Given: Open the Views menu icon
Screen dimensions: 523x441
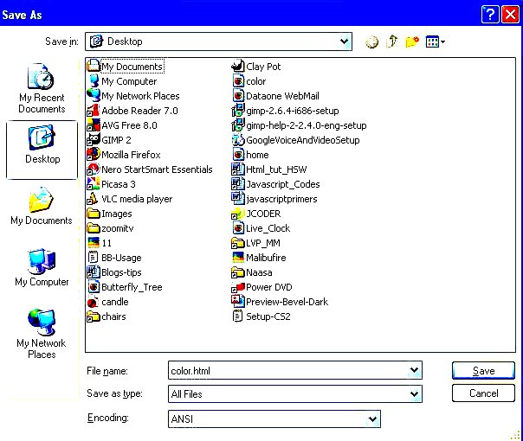Looking at the screenshot, I should [436, 42].
